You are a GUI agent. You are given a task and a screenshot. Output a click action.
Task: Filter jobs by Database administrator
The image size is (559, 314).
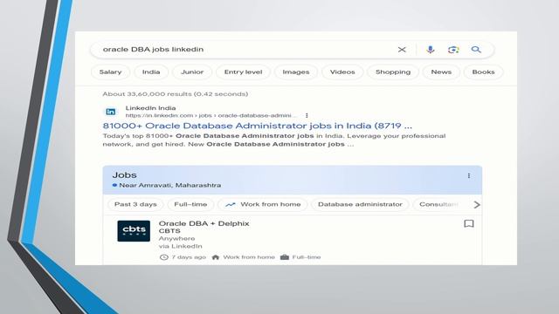click(360, 204)
